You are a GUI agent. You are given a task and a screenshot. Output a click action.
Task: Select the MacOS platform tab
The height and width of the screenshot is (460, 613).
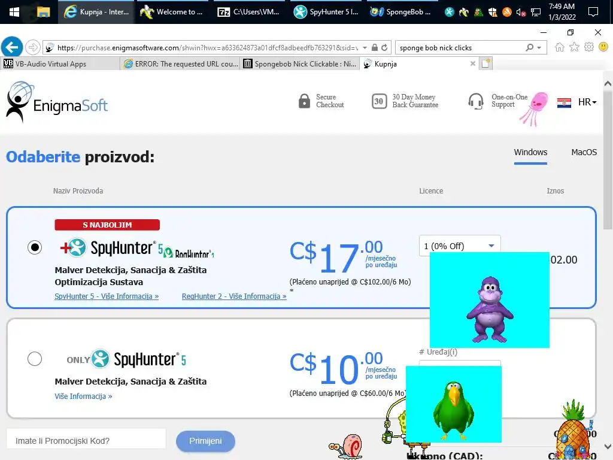[x=584, y=152]
